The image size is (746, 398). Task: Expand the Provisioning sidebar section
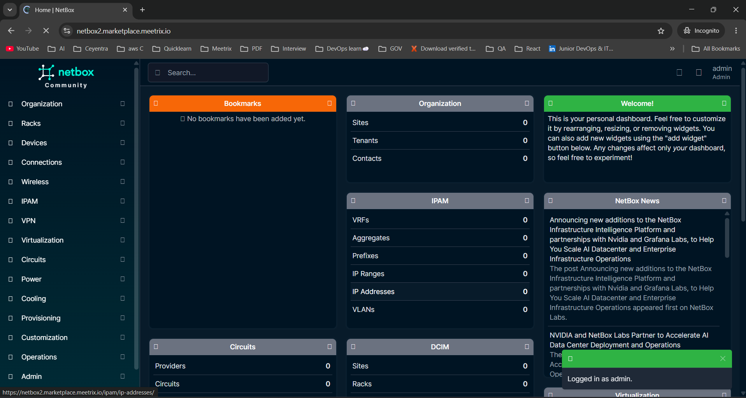click(123, 318)
